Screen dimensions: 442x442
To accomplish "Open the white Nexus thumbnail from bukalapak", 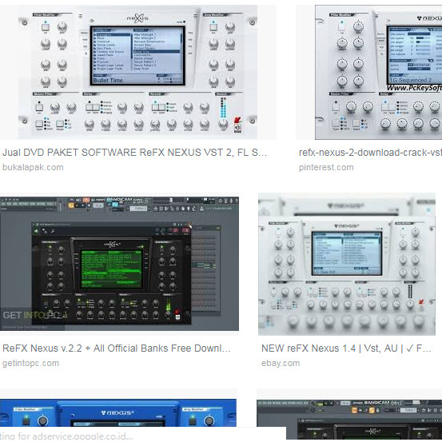I will (137, 72).
